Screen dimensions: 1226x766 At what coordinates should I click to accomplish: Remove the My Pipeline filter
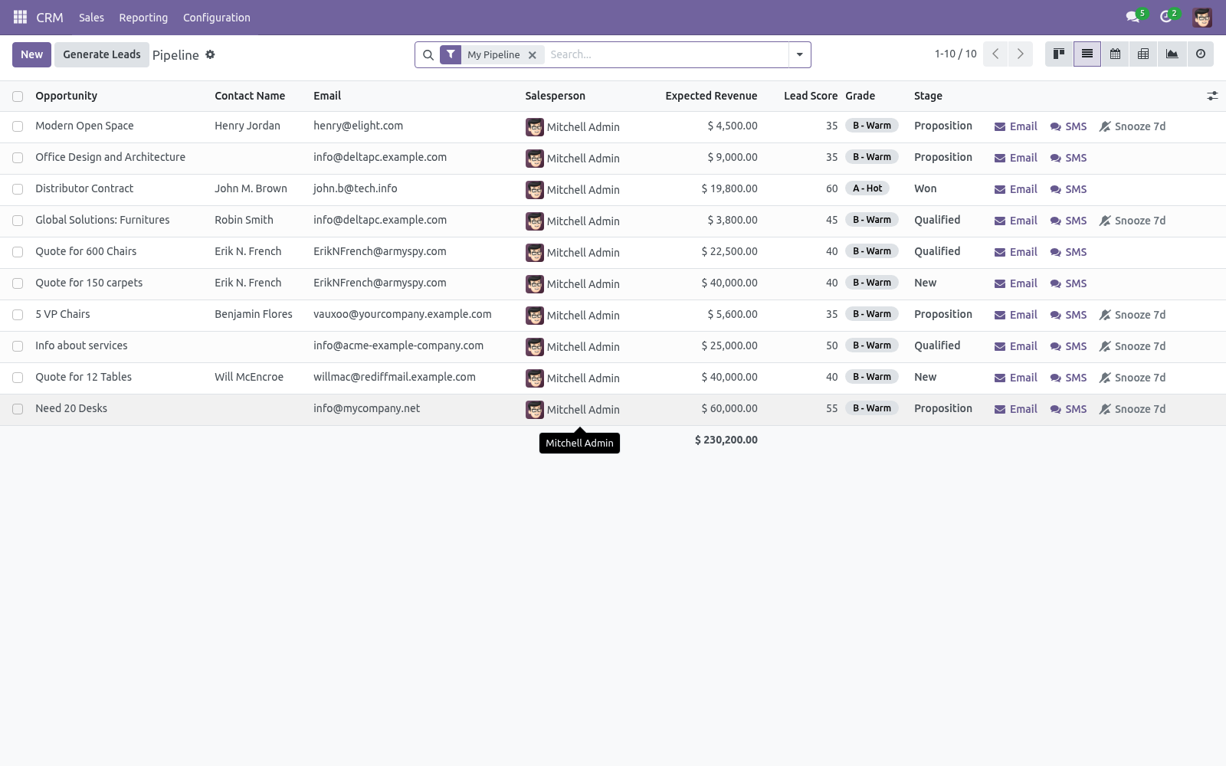[532, 54]
